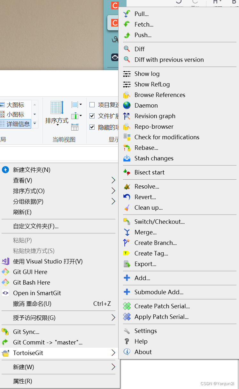Screen dimensions: 239x389
Task: Click the Browse References icon
Action: pos(127,95)
